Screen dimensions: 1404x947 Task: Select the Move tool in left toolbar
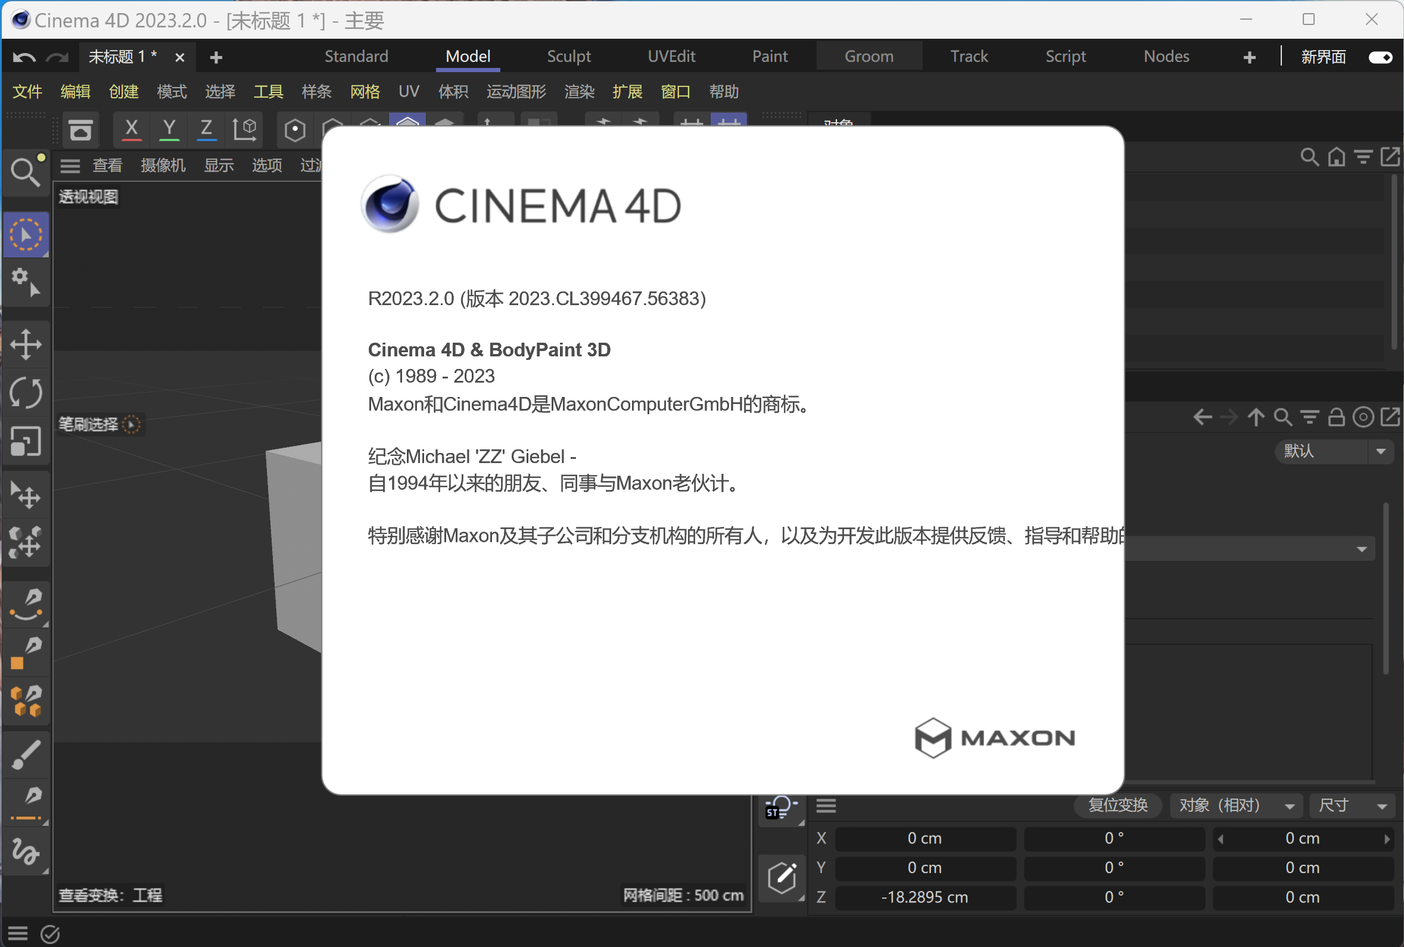26,344
